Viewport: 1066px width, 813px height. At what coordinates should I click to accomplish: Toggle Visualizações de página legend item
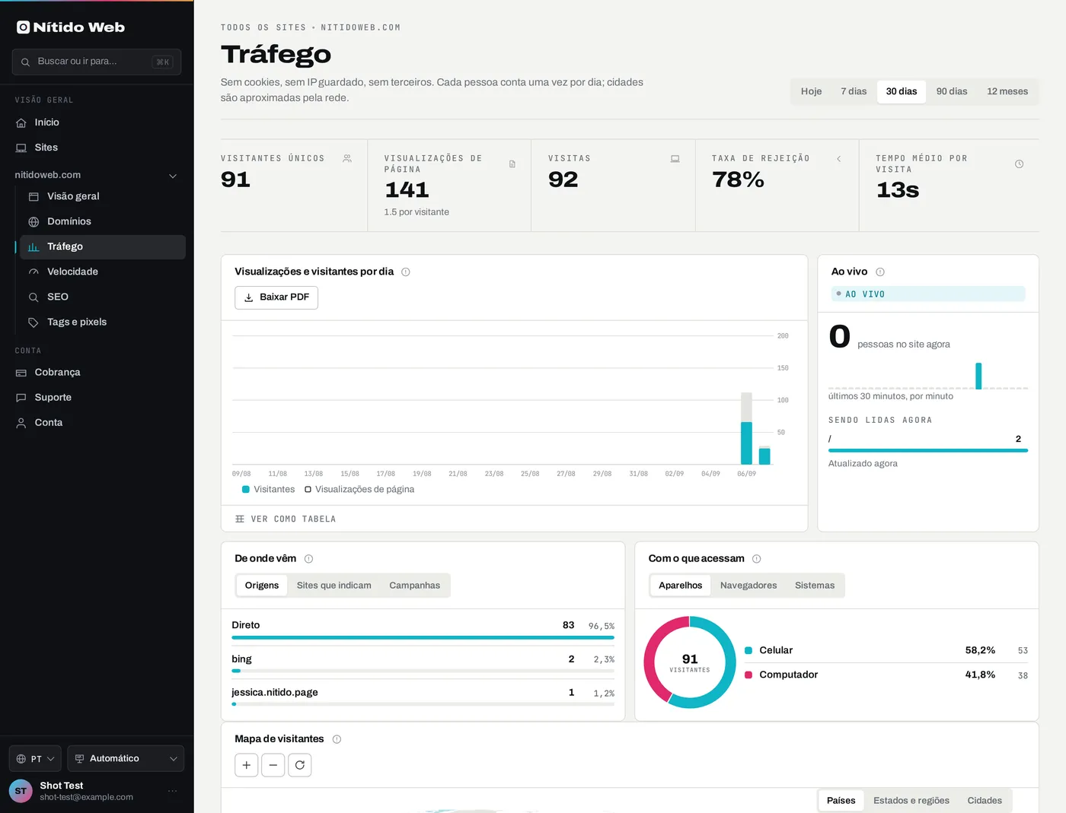coord(359,490)
